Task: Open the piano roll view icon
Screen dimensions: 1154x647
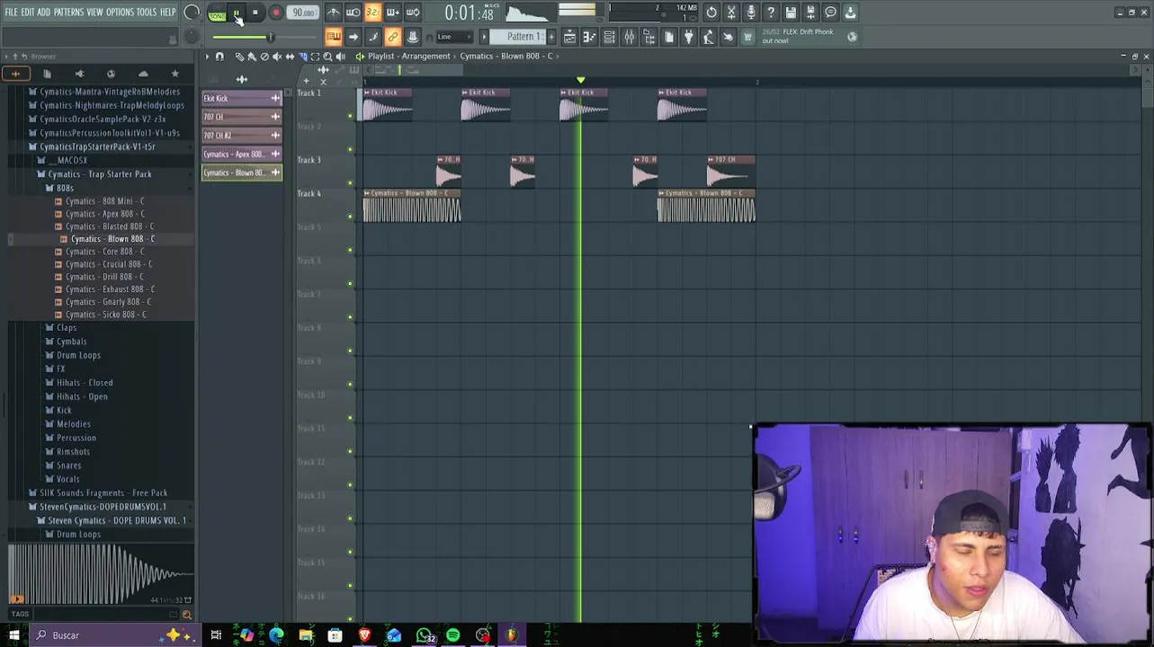Action: tap(590, 37)
